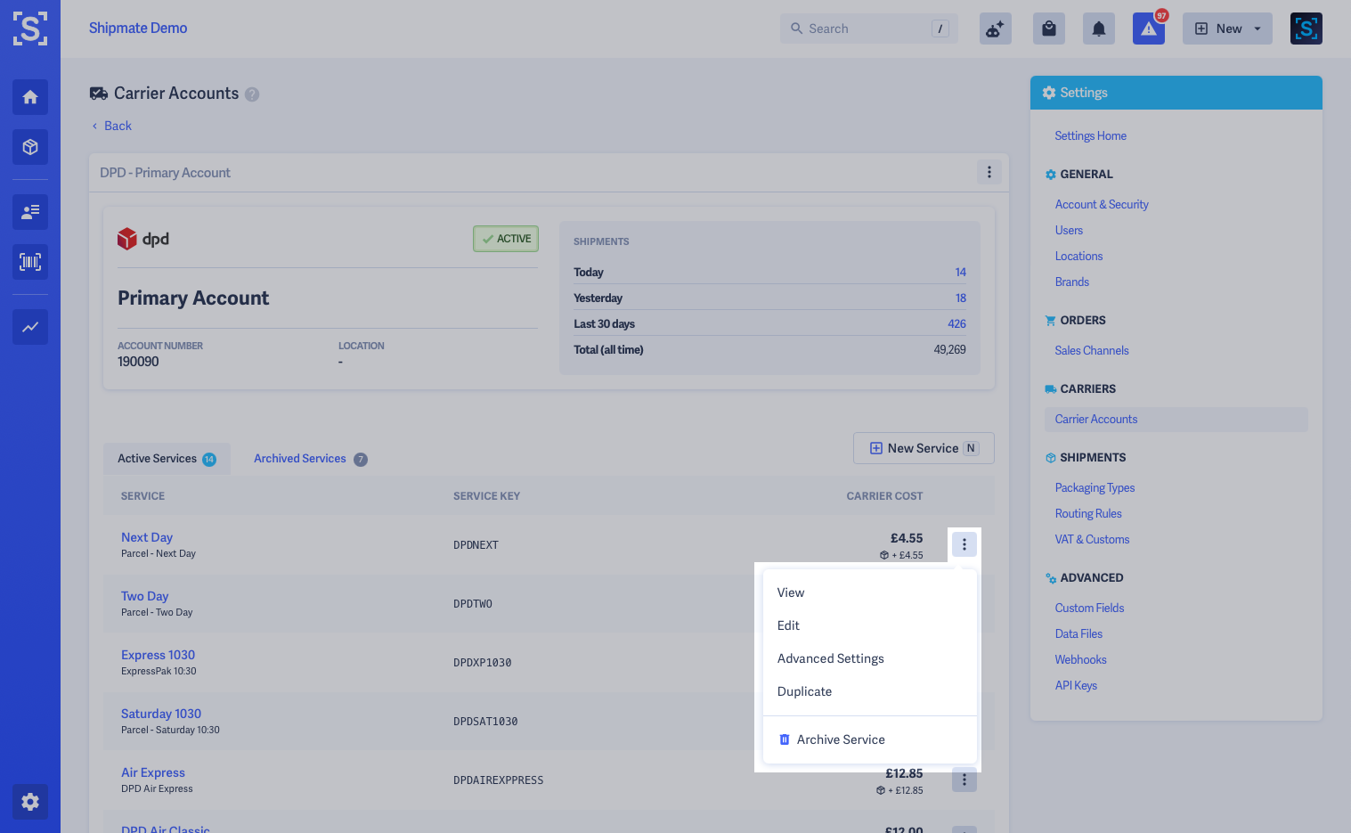Image resolution: width=1351 pixels, height=833 pixels.
Task: Click the settings gear in the sidebar
Action: pyautogui.click(x=30, y=802)
